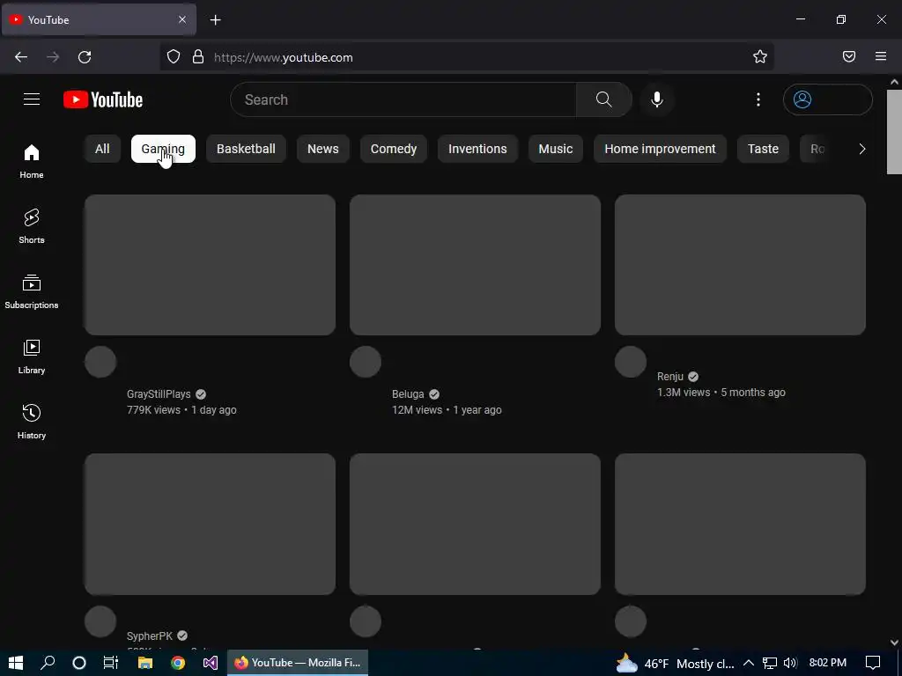Open the SypherPK video thumbnail
Viewport: 902px width, 676px height.
point(210,525)
